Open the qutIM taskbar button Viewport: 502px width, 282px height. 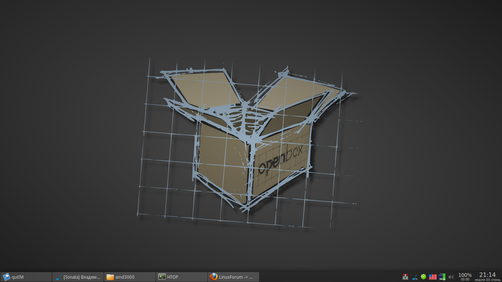(26, 277)
